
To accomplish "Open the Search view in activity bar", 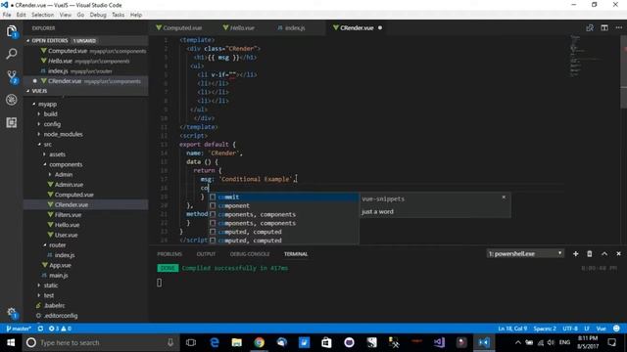I will coord(12,54).
